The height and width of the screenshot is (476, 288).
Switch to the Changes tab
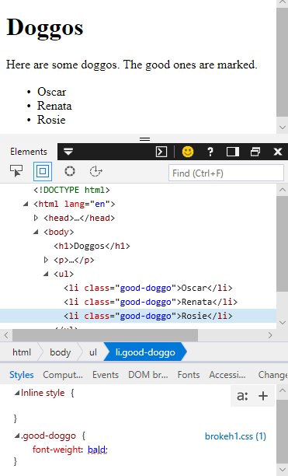[x=272, y=375]
